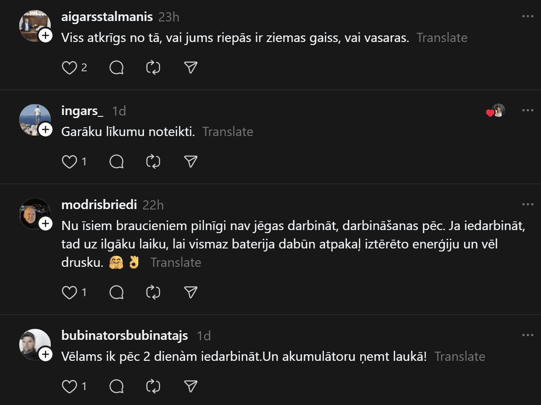Translate the ingars_ comment
Screen dimensions: 541x405
tap(228, 132)
